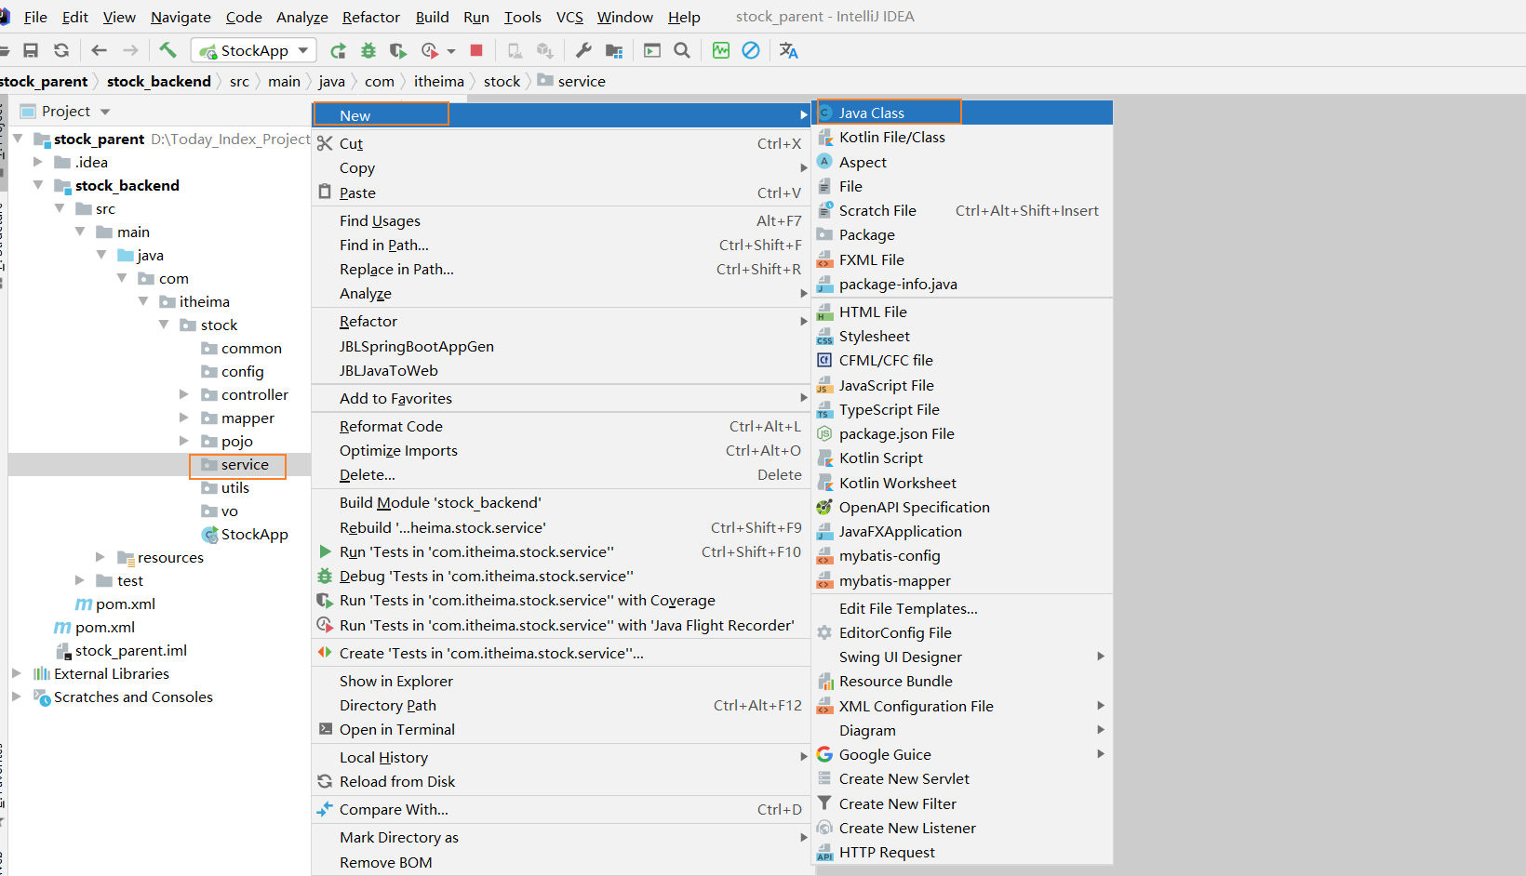This screenshot has height=876, width=1526.
Task: Choose Debug 'Tests in com.itheima.stock.service'
Action: [x=561, y=576]
